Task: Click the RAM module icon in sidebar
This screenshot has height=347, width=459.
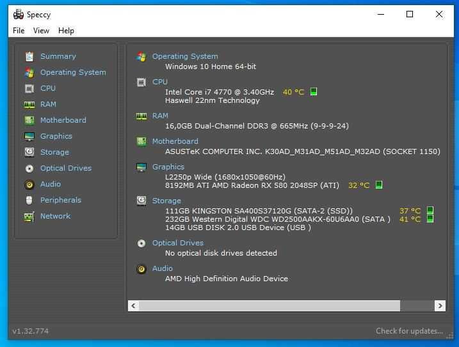Action: 29,104
